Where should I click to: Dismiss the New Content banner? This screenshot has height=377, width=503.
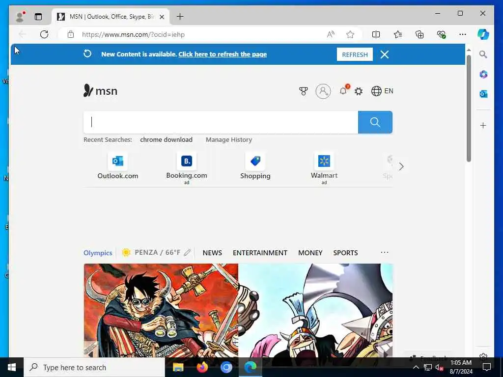(x=385, y=54)
